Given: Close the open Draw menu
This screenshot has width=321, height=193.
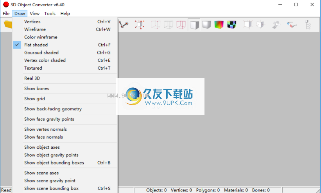Looking at the screenshot, I should click(20, 14).
